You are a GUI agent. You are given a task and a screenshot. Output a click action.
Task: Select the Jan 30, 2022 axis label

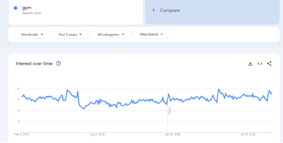click(x=172, y=134)
